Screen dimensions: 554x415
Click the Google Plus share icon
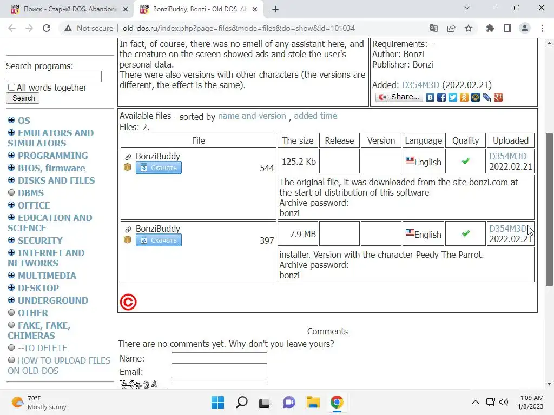[x=498, y=97]
